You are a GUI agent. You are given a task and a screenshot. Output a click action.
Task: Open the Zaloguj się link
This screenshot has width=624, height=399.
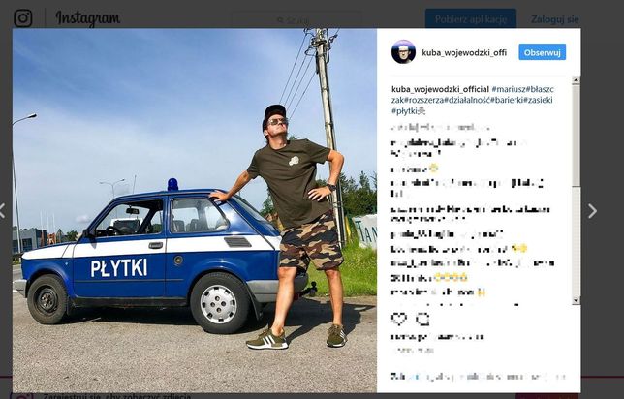[555, 19]
